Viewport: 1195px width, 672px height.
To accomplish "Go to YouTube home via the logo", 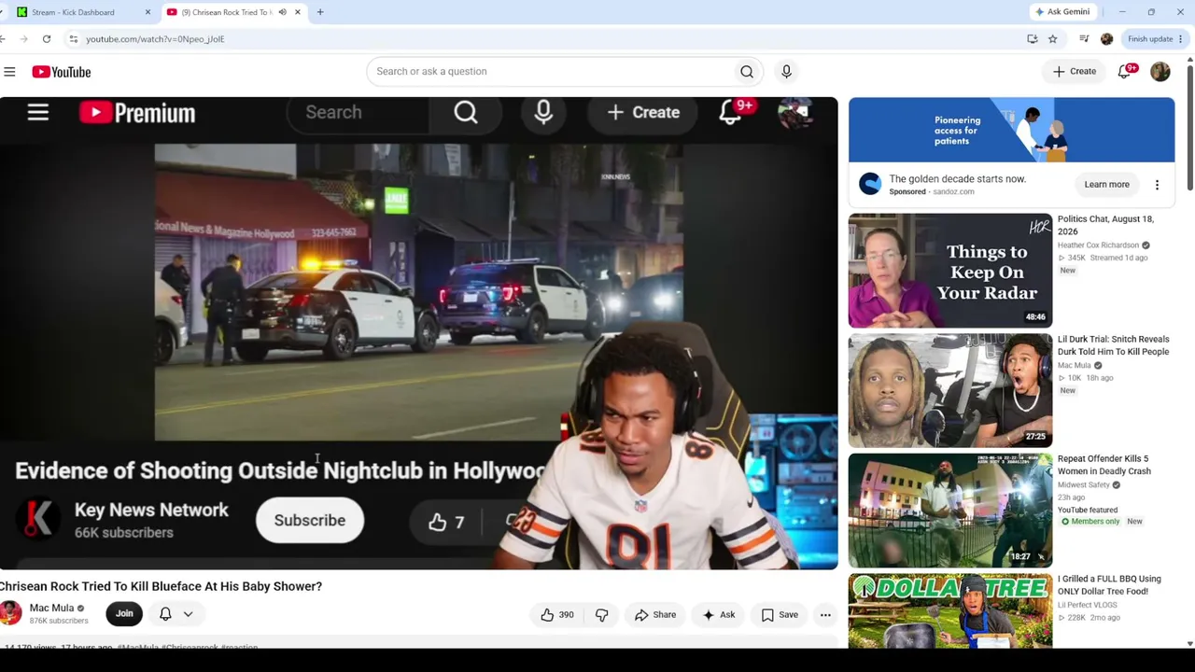I will pyautogui.click(x=62, y=72).
